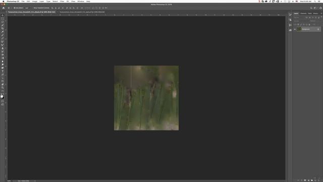
Task: Click the background color swatch
Action: coord(4,98)
